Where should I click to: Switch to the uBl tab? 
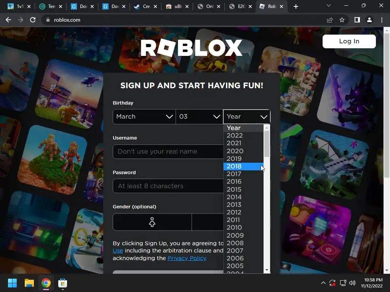tap(174, 6)
